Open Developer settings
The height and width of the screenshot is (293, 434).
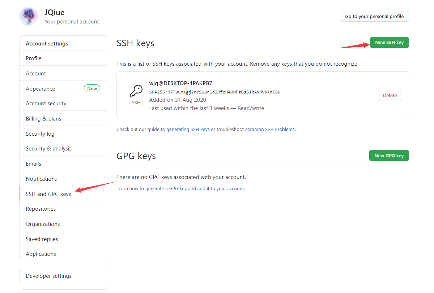coord(49,276)
